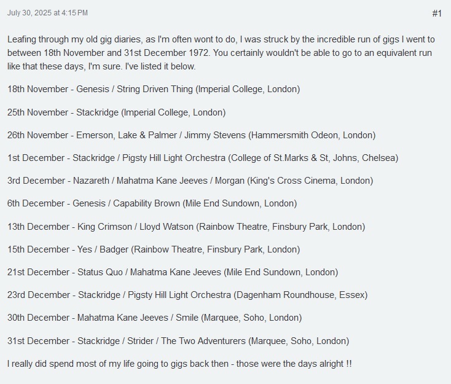The height and width of the screenshot is (384, 451).
Task: Click the 30th December Mahatma Kane Jeeves line
Action: (x=154, y=318)
